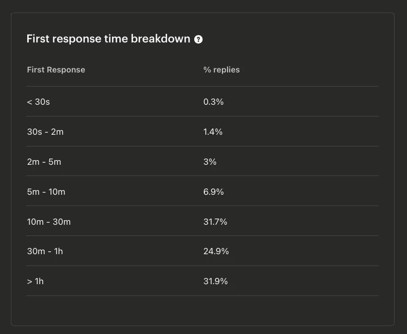Click the 0.3% replies value
Image resolution: width=407 pixels, height=334 pixels.
pos(213,102)
